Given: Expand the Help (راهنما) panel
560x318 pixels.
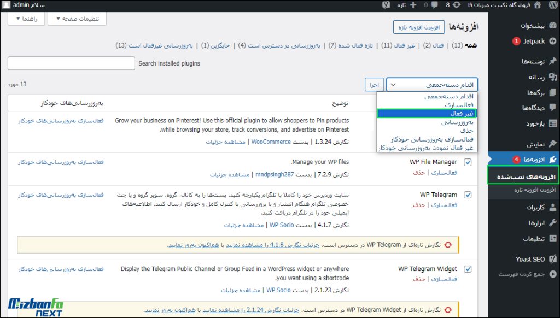Looking at the screenshot, I should tap(26, 19).
